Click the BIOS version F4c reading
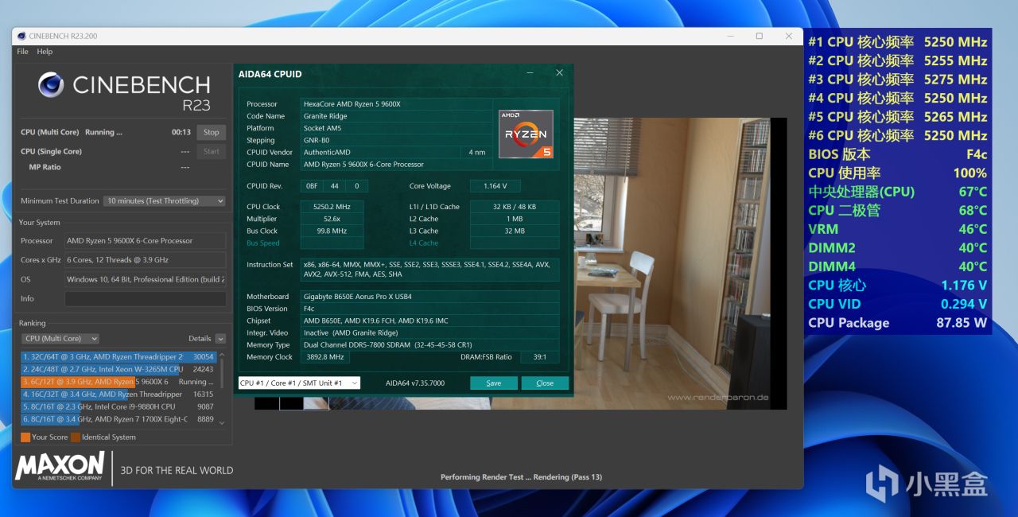The width and height of the screenshot is (1018, 517). click(898, 154)
